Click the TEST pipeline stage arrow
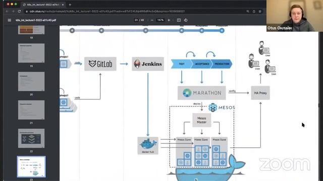Viewport: 323px width, 181px height. pos(181,64)
